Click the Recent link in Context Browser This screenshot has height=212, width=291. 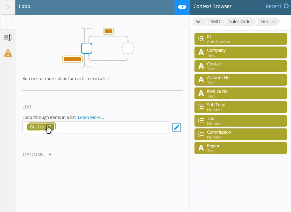click(x=274, y=6)
